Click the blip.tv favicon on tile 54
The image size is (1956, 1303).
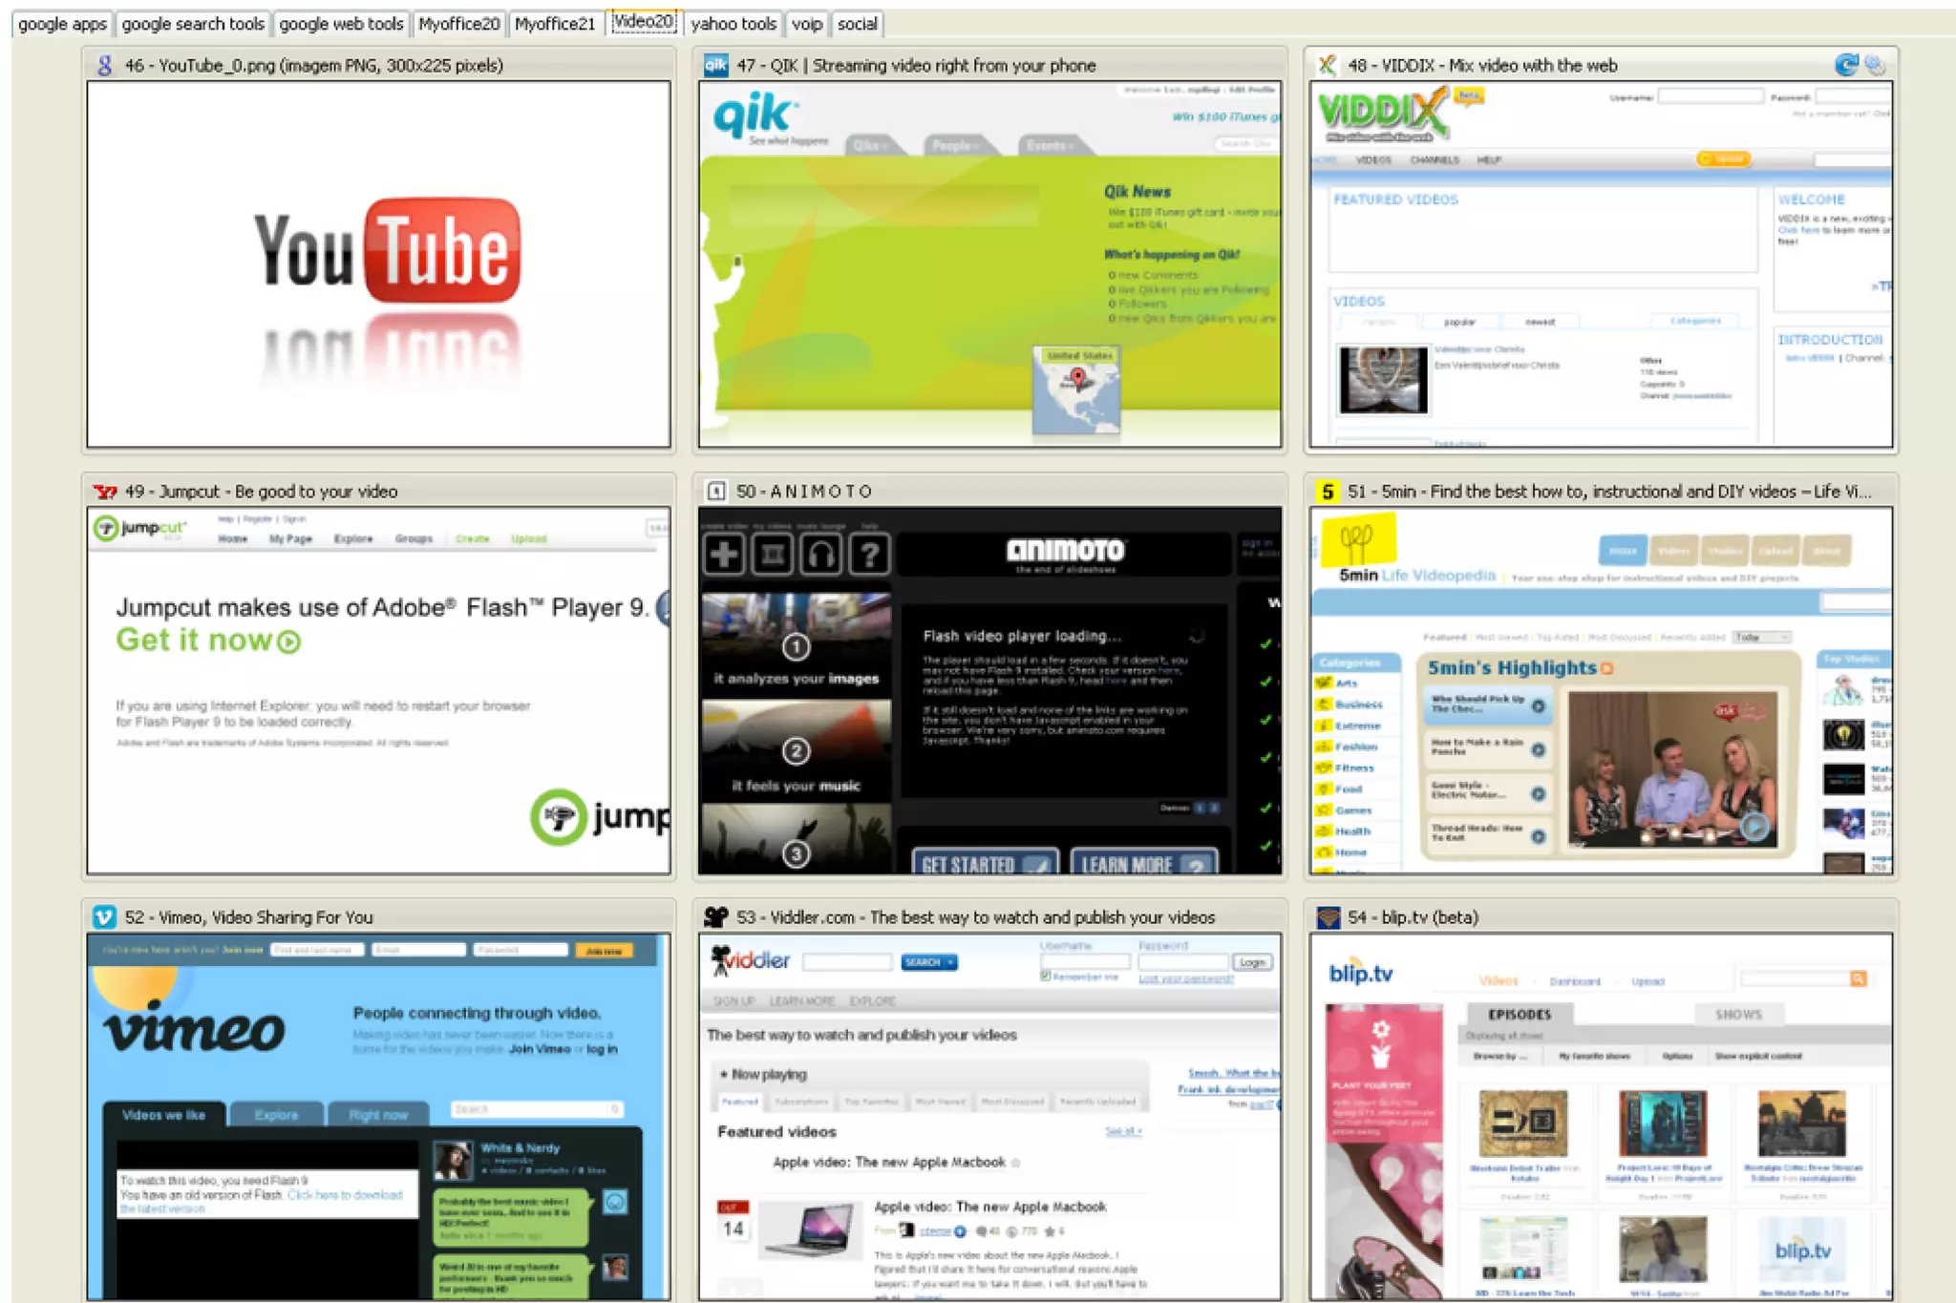click(x=1328, y=917)
